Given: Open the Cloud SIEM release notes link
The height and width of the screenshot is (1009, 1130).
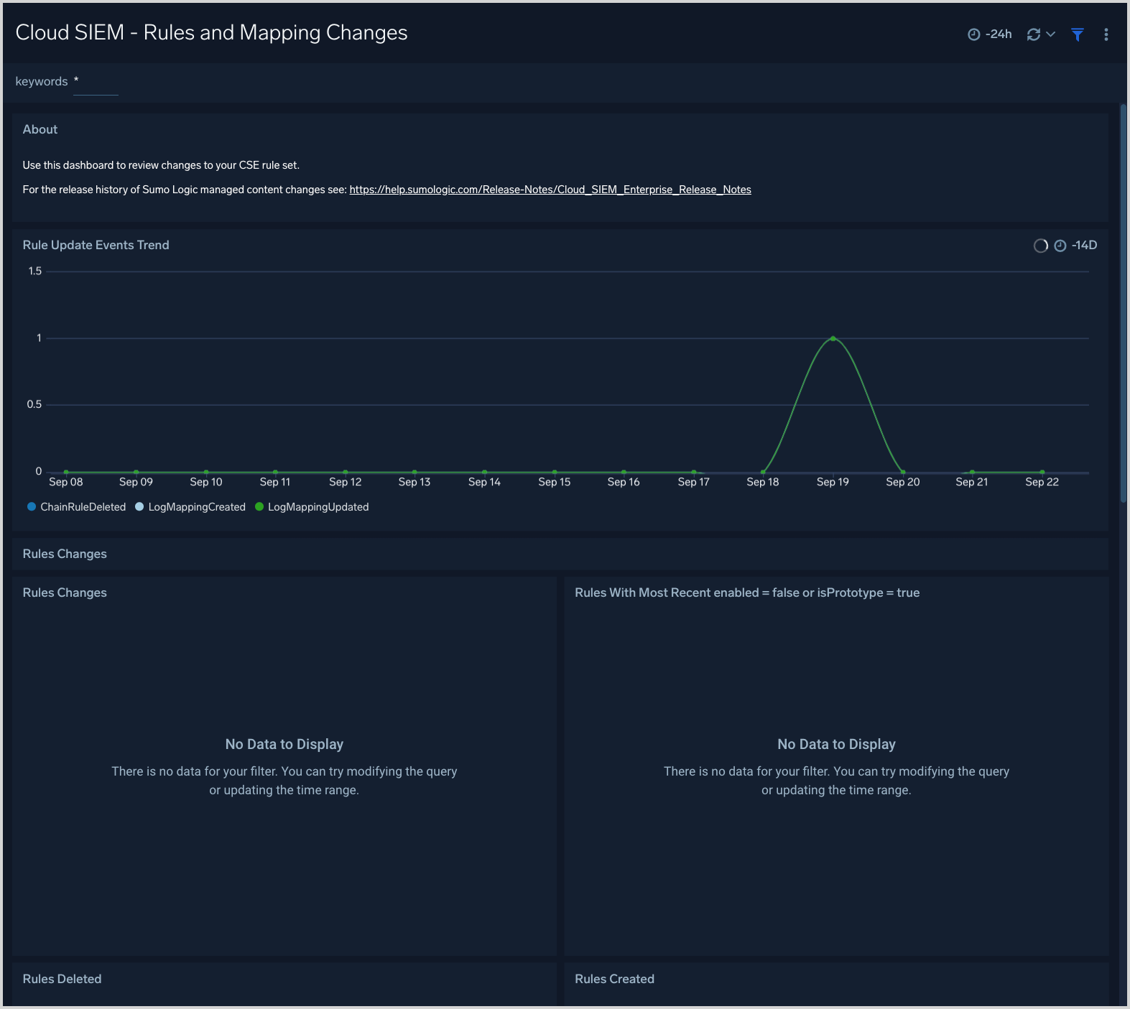Looking at the screenshot, I should coord(550,190).
